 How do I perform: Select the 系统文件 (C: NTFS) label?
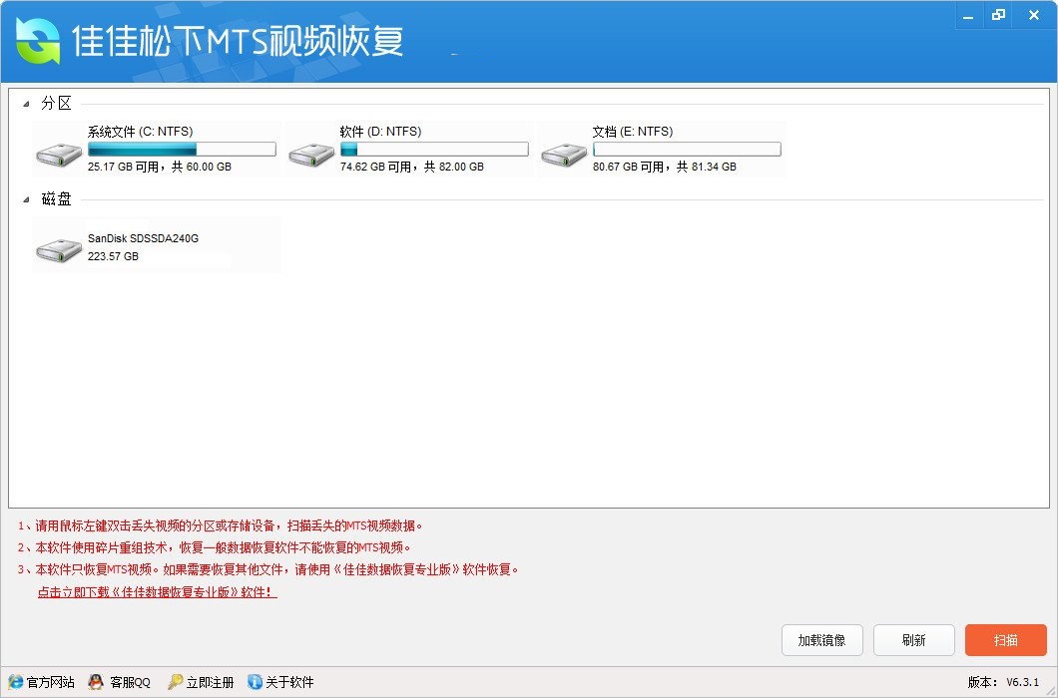click(x=141, y=132)
